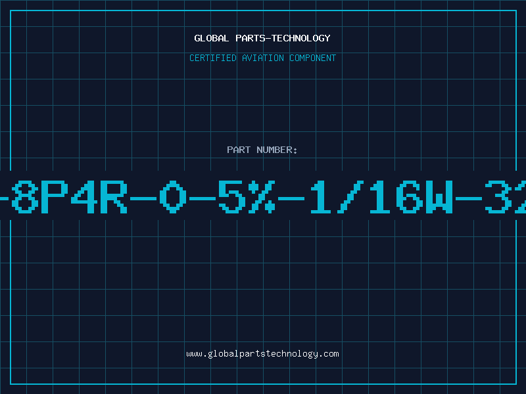Click the PART NUMBER: label
The height and width of the screenshot is (394, 526).
point(262,150)
